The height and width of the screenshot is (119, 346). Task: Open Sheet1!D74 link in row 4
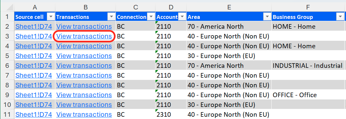click(x=34, y=46)
